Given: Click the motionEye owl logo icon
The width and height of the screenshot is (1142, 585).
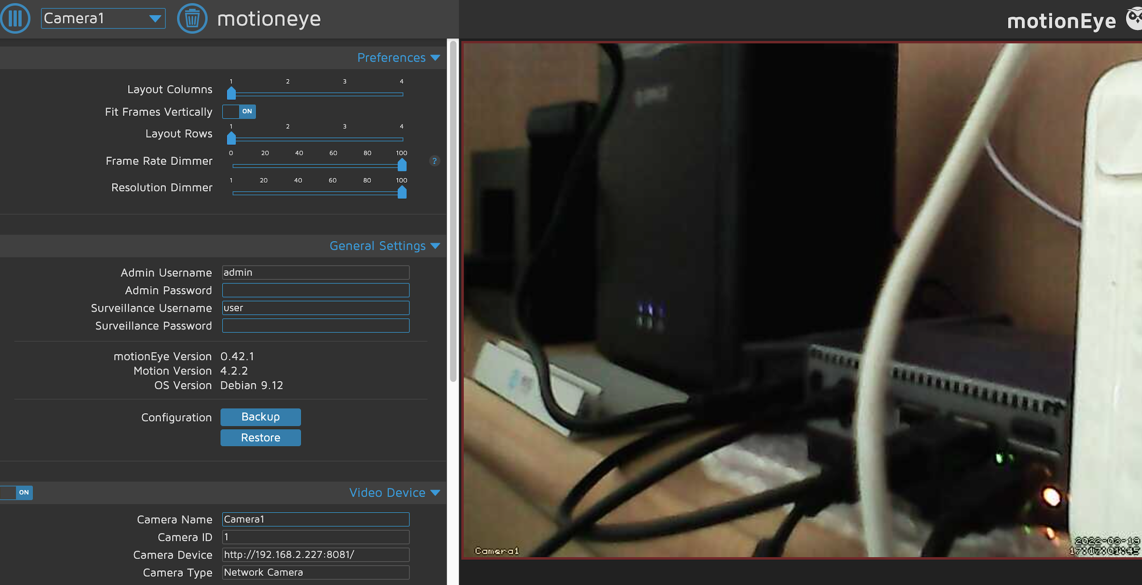Looking at the screenshot, I should (x=1134, y=19).
